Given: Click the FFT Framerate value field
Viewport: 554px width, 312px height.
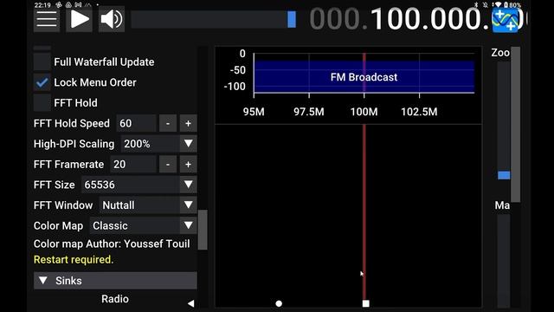Looking at the screenshot, I should pos(132,165).
